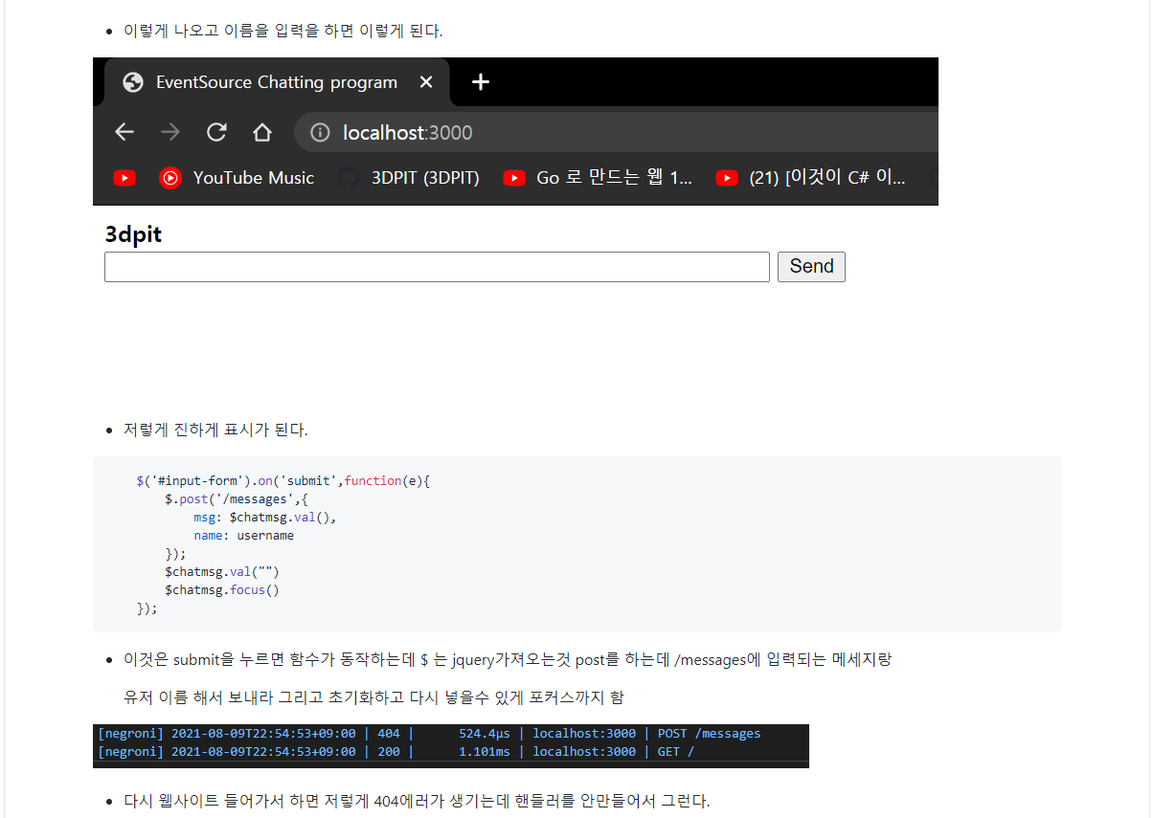Click the Send button
Image resolution: width=1154 pixels, height=818 pixels.
811,267
